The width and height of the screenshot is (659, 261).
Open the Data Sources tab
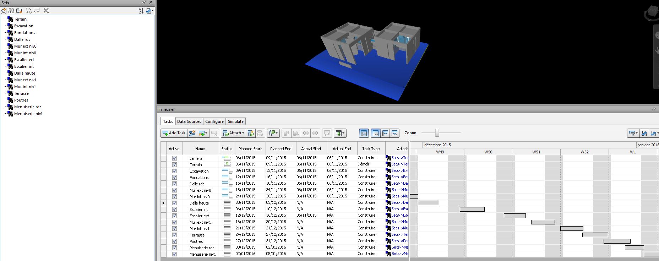point(189,121)
